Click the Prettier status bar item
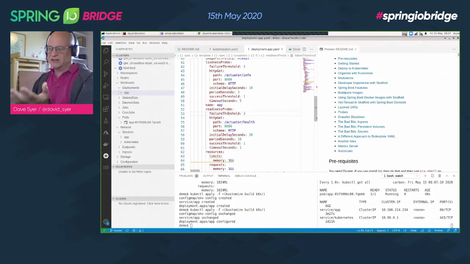The image size is (470, 264). pos(438,231)
